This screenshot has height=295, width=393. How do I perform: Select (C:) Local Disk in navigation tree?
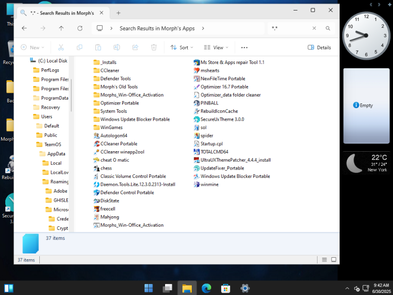coord(49,60)
